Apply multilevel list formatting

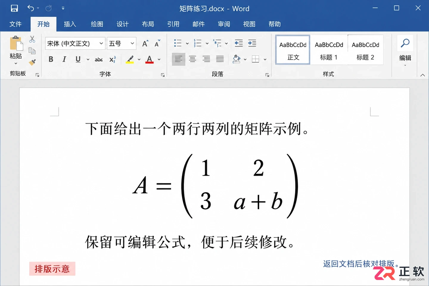click(217, 43)
